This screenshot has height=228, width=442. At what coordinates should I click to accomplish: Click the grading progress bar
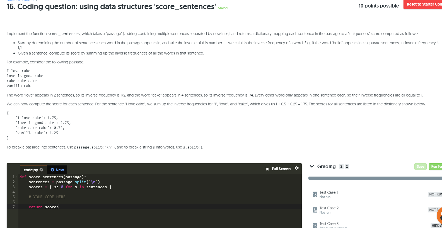[x=375, y=178]
